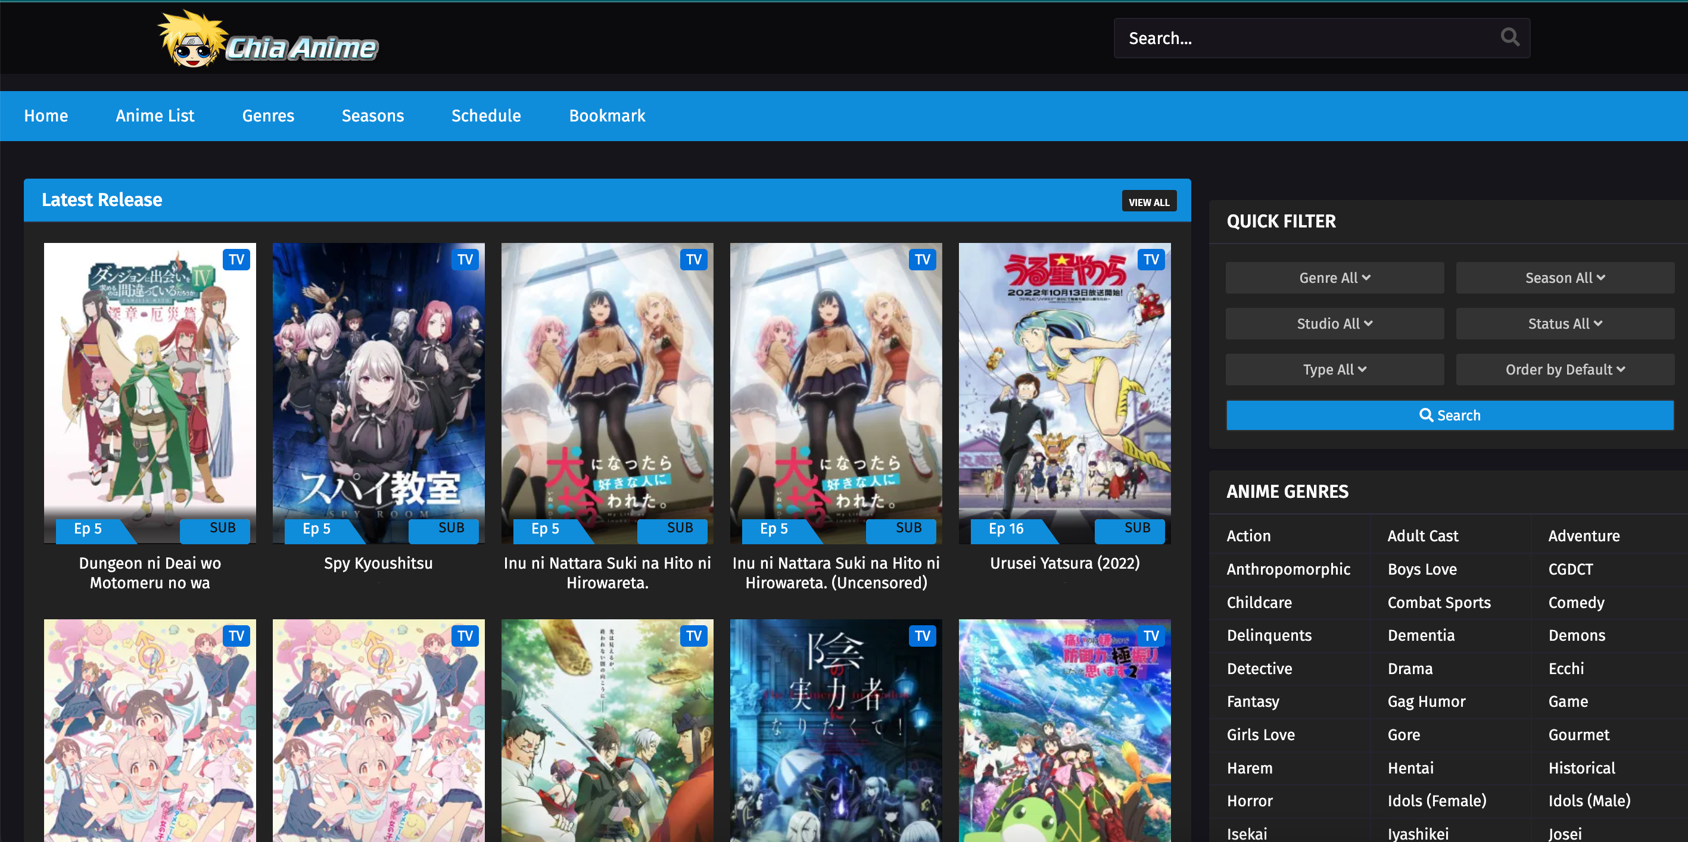Select the Boys Love genre

point(1422,569)
